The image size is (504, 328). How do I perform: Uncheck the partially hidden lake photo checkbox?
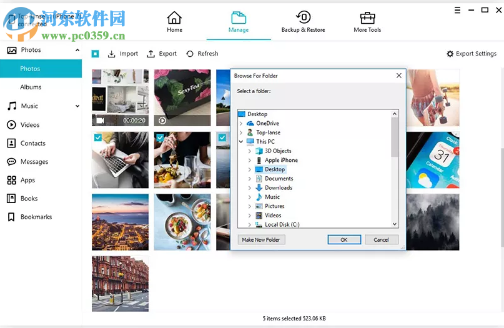click(222, 137)
